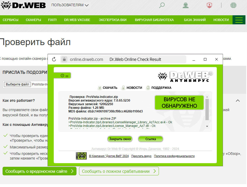Click the Выберите файл button
247x187 pixels.
[17, 84]
